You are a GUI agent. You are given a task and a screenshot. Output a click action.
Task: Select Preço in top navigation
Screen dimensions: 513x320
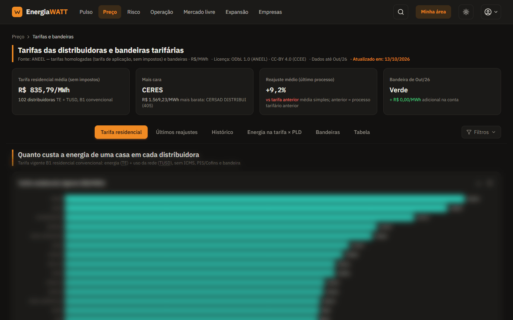(x=110, y=12)
